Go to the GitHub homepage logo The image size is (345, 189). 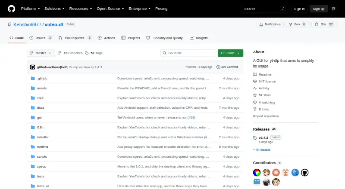12,9
